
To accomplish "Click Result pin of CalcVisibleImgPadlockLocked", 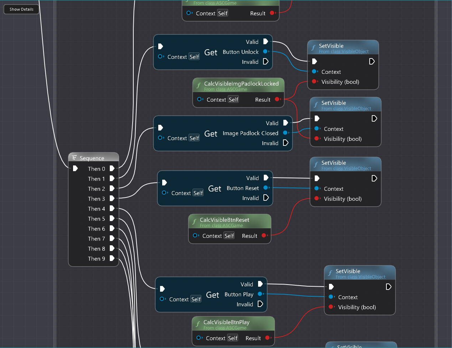I will [x=277, y=99].
